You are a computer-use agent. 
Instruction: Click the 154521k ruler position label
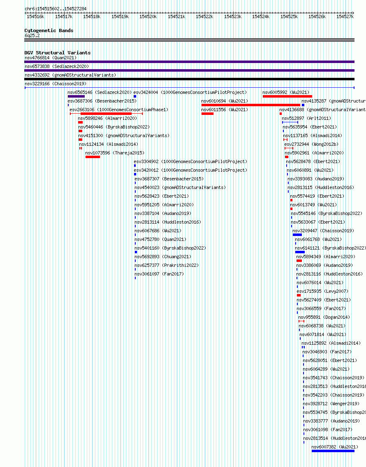pyautogui.click(x=176, y=16)
